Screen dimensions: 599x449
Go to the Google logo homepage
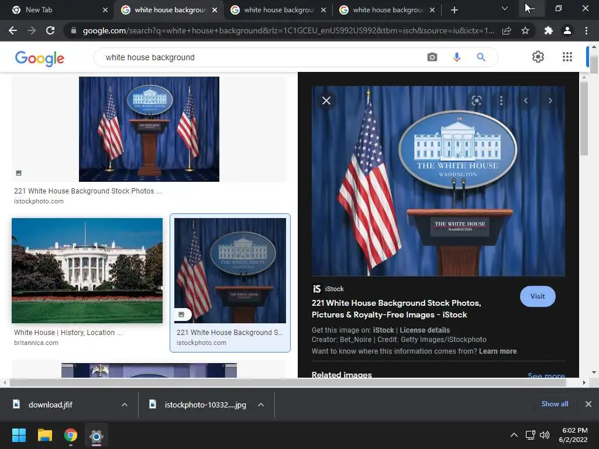(x=40, y=58)
